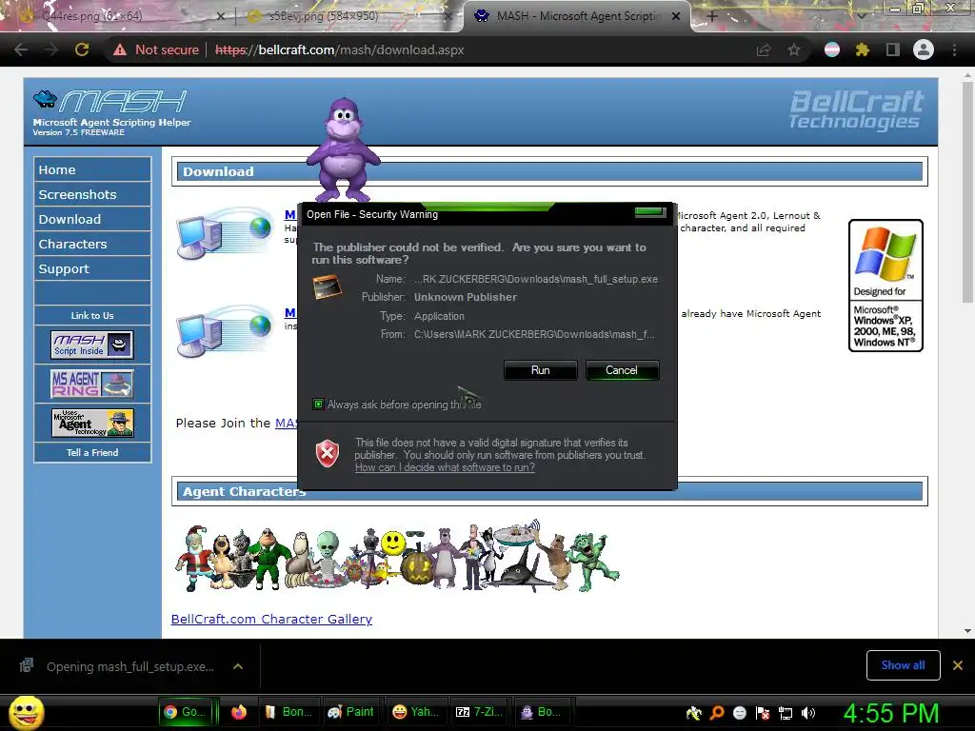Switch to Paint in the taskbar

(351, 712)
